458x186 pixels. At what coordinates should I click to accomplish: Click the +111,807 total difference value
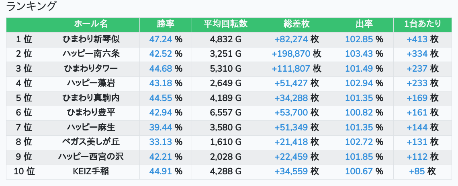(x=290, y=68)
